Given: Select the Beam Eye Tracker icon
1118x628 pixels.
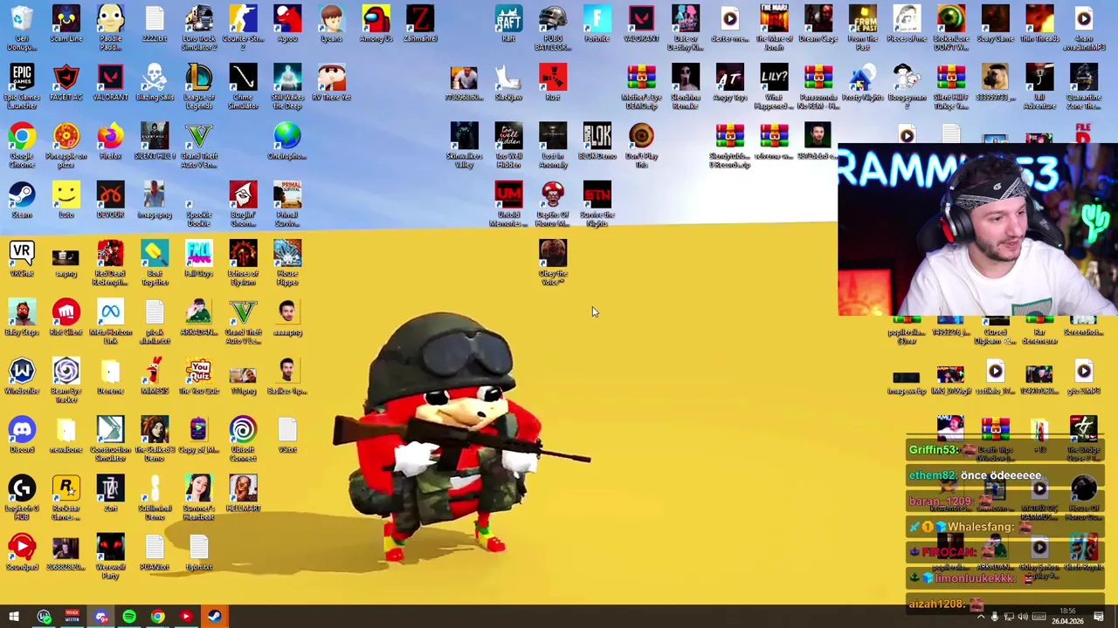Looking at the screenshot, I should point(66,379).
